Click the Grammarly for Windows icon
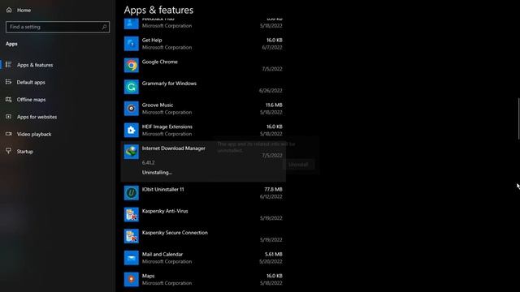This screenshot has height=292, width=520. pos(132,87)
